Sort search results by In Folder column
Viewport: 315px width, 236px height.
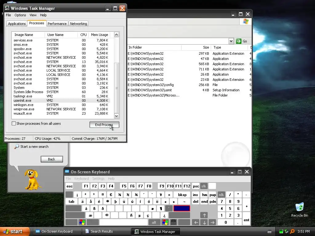coord(154,47)
